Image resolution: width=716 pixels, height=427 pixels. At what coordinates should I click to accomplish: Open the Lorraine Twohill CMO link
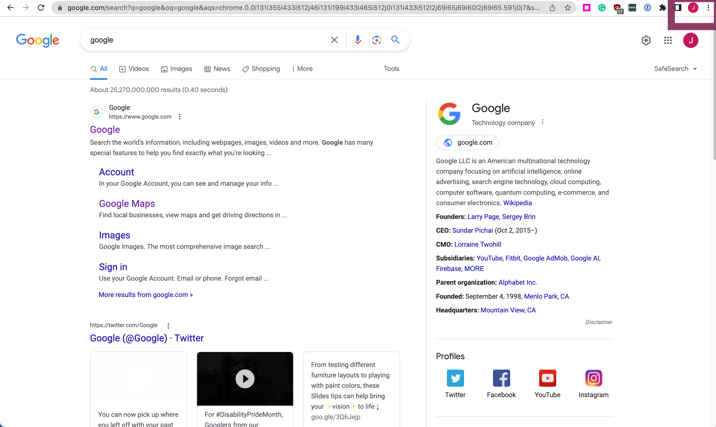tap(478, 244)
